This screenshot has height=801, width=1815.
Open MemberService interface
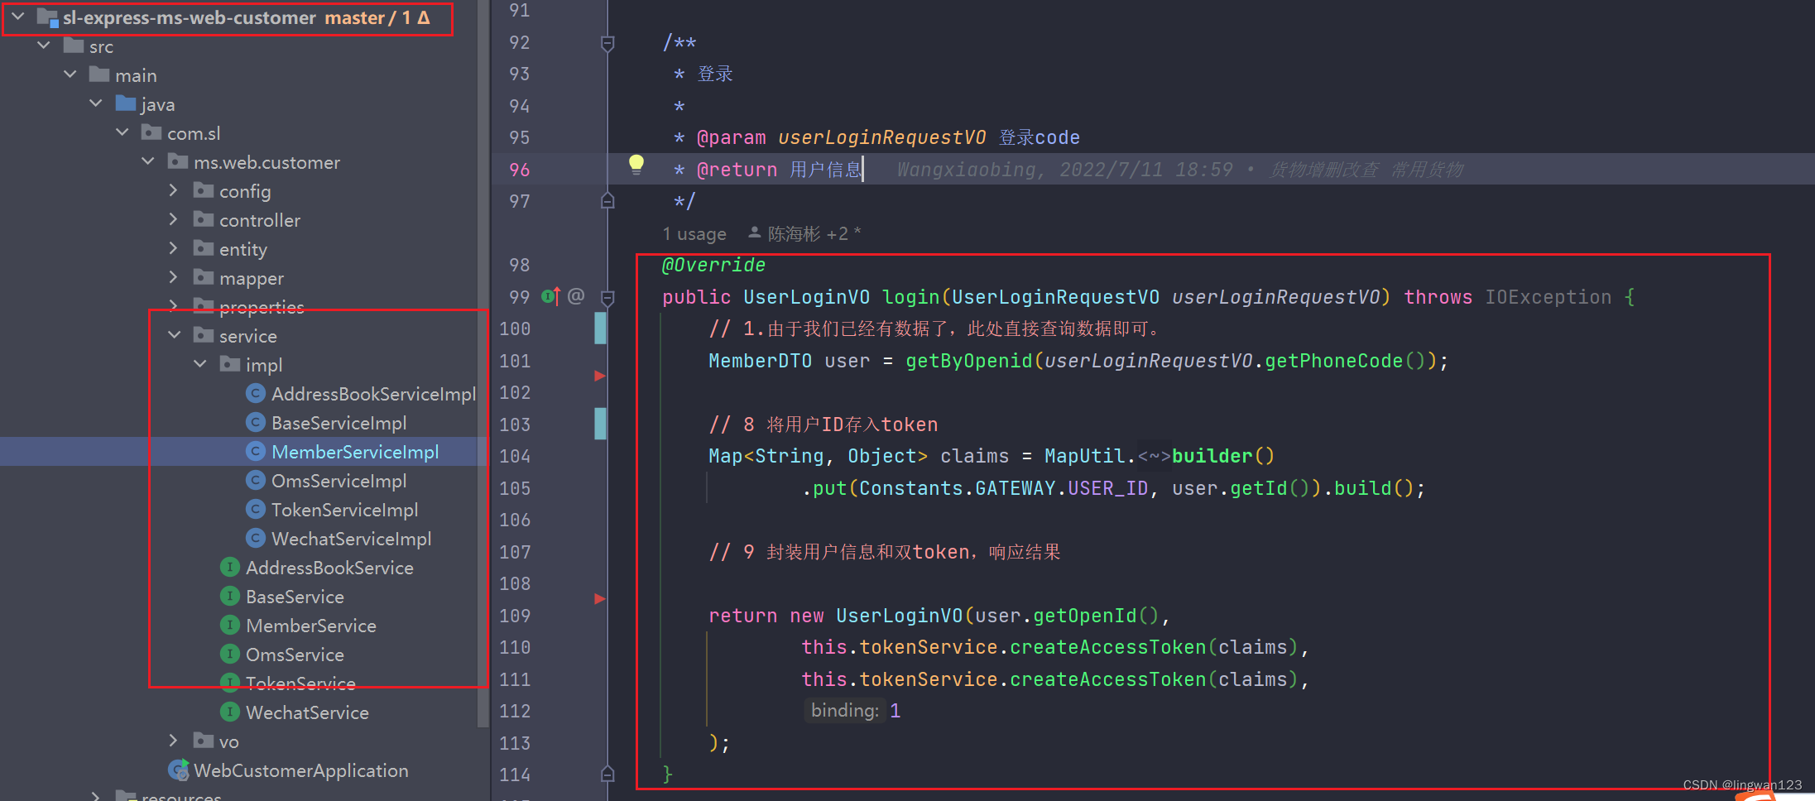pos(311,626)
